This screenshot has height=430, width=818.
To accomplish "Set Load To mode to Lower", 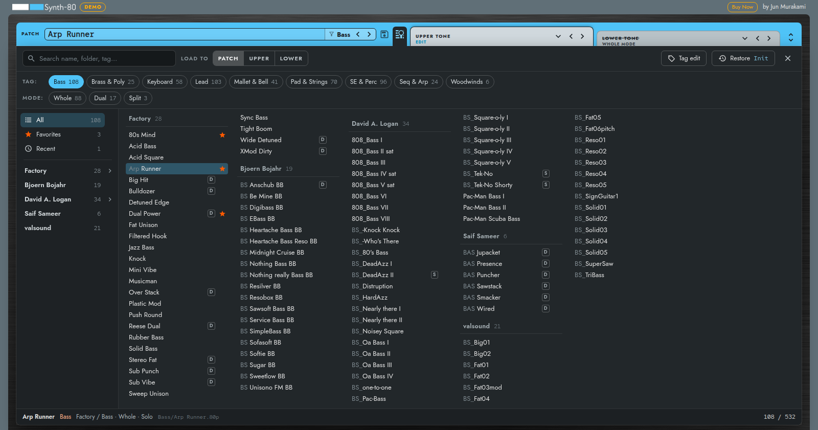I will [x=291, y=58].
